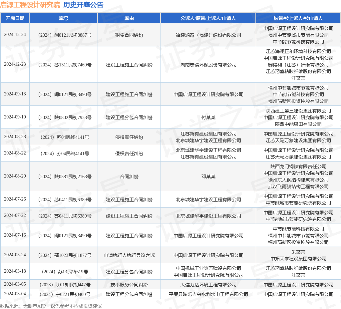Click case number (2024)鄂1023民初1877号
The image size is (341, 309).
tap(65, 255)
